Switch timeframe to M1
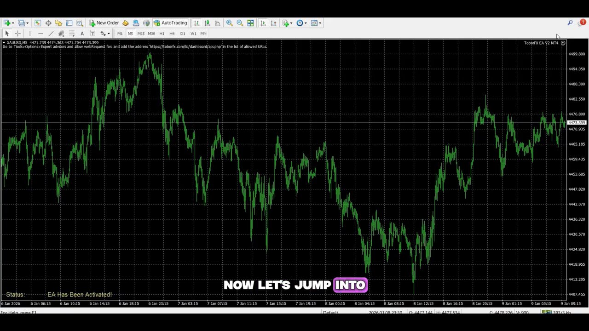589x331 pixels. click(120, 33)
